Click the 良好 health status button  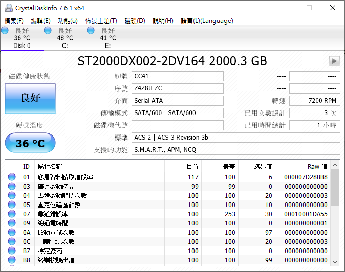tap(30, 99)
